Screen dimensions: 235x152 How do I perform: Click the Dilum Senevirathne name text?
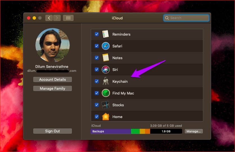pos(52,66)
